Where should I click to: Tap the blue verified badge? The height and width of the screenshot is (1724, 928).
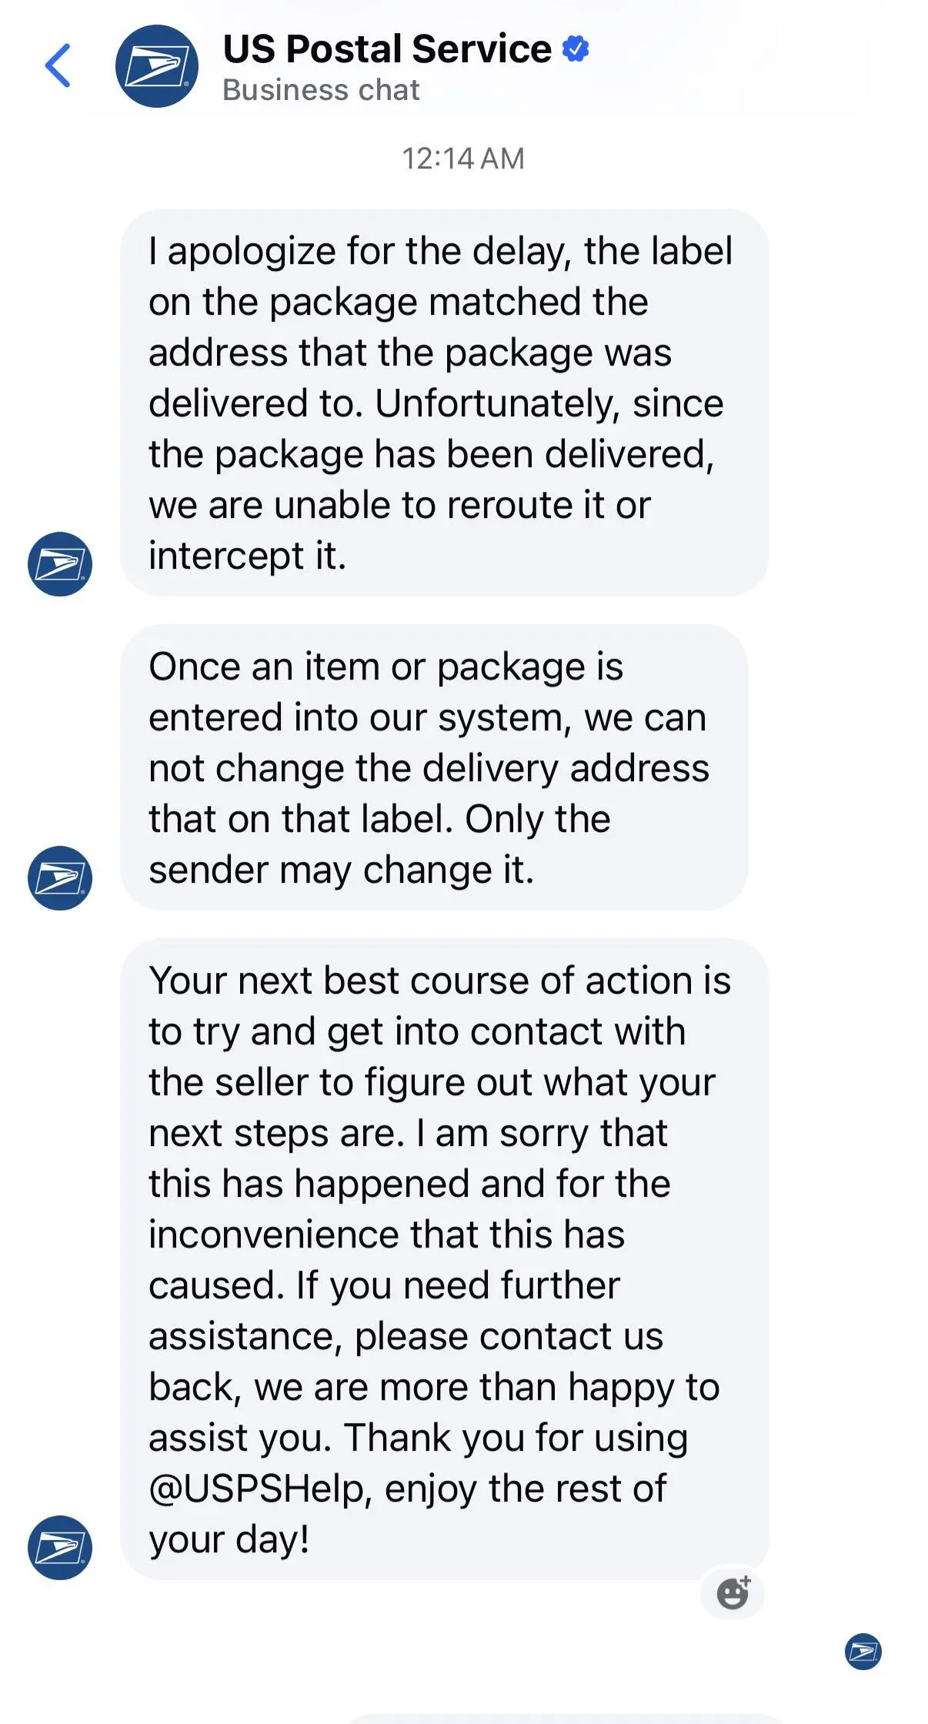[576, 49]
